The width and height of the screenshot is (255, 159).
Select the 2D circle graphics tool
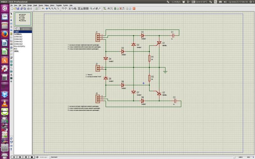11,65
